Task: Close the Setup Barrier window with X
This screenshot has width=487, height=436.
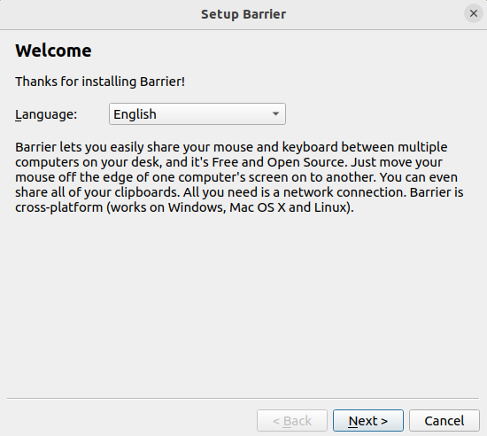Action: coord(474,13)
